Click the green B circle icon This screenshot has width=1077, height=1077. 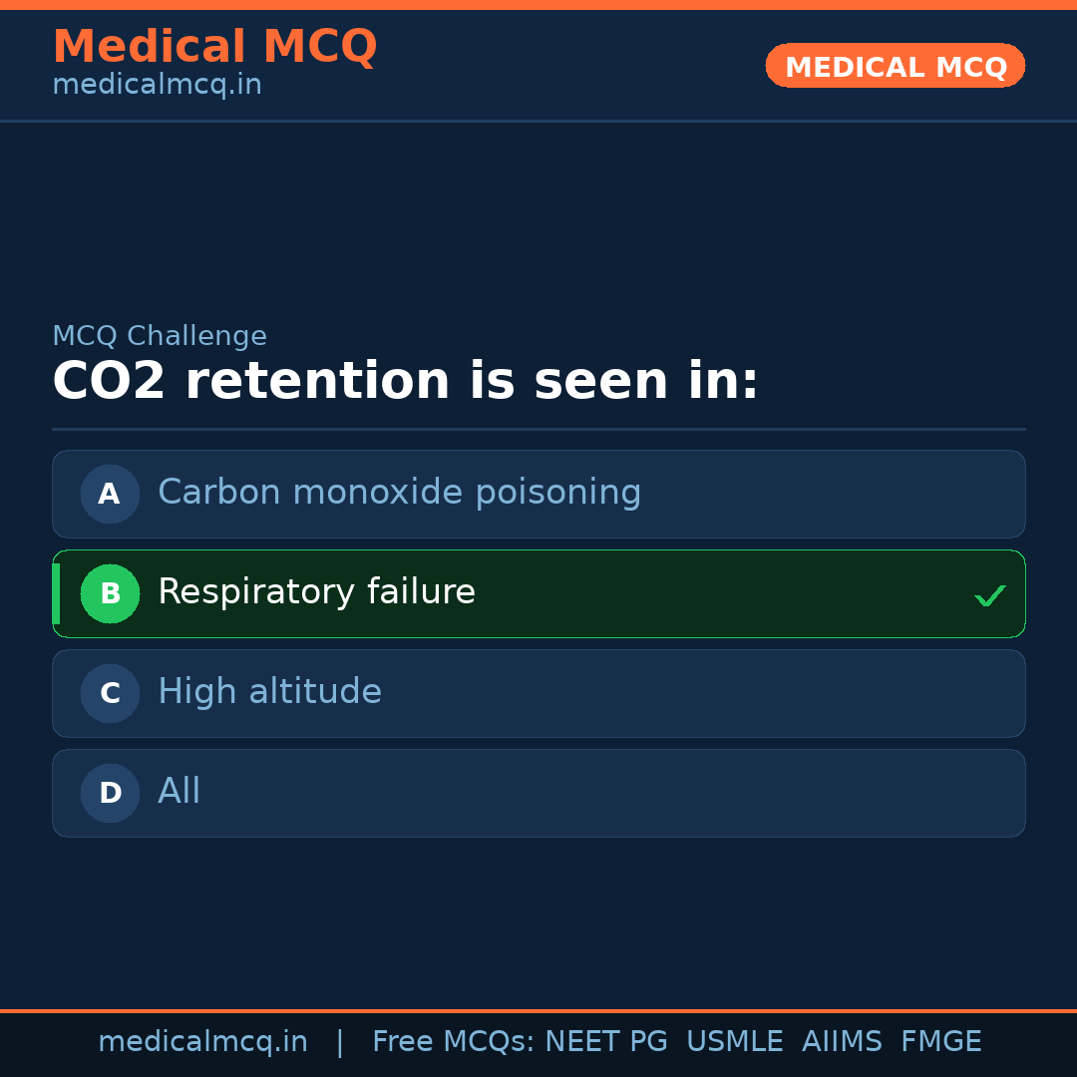(110, 593)
